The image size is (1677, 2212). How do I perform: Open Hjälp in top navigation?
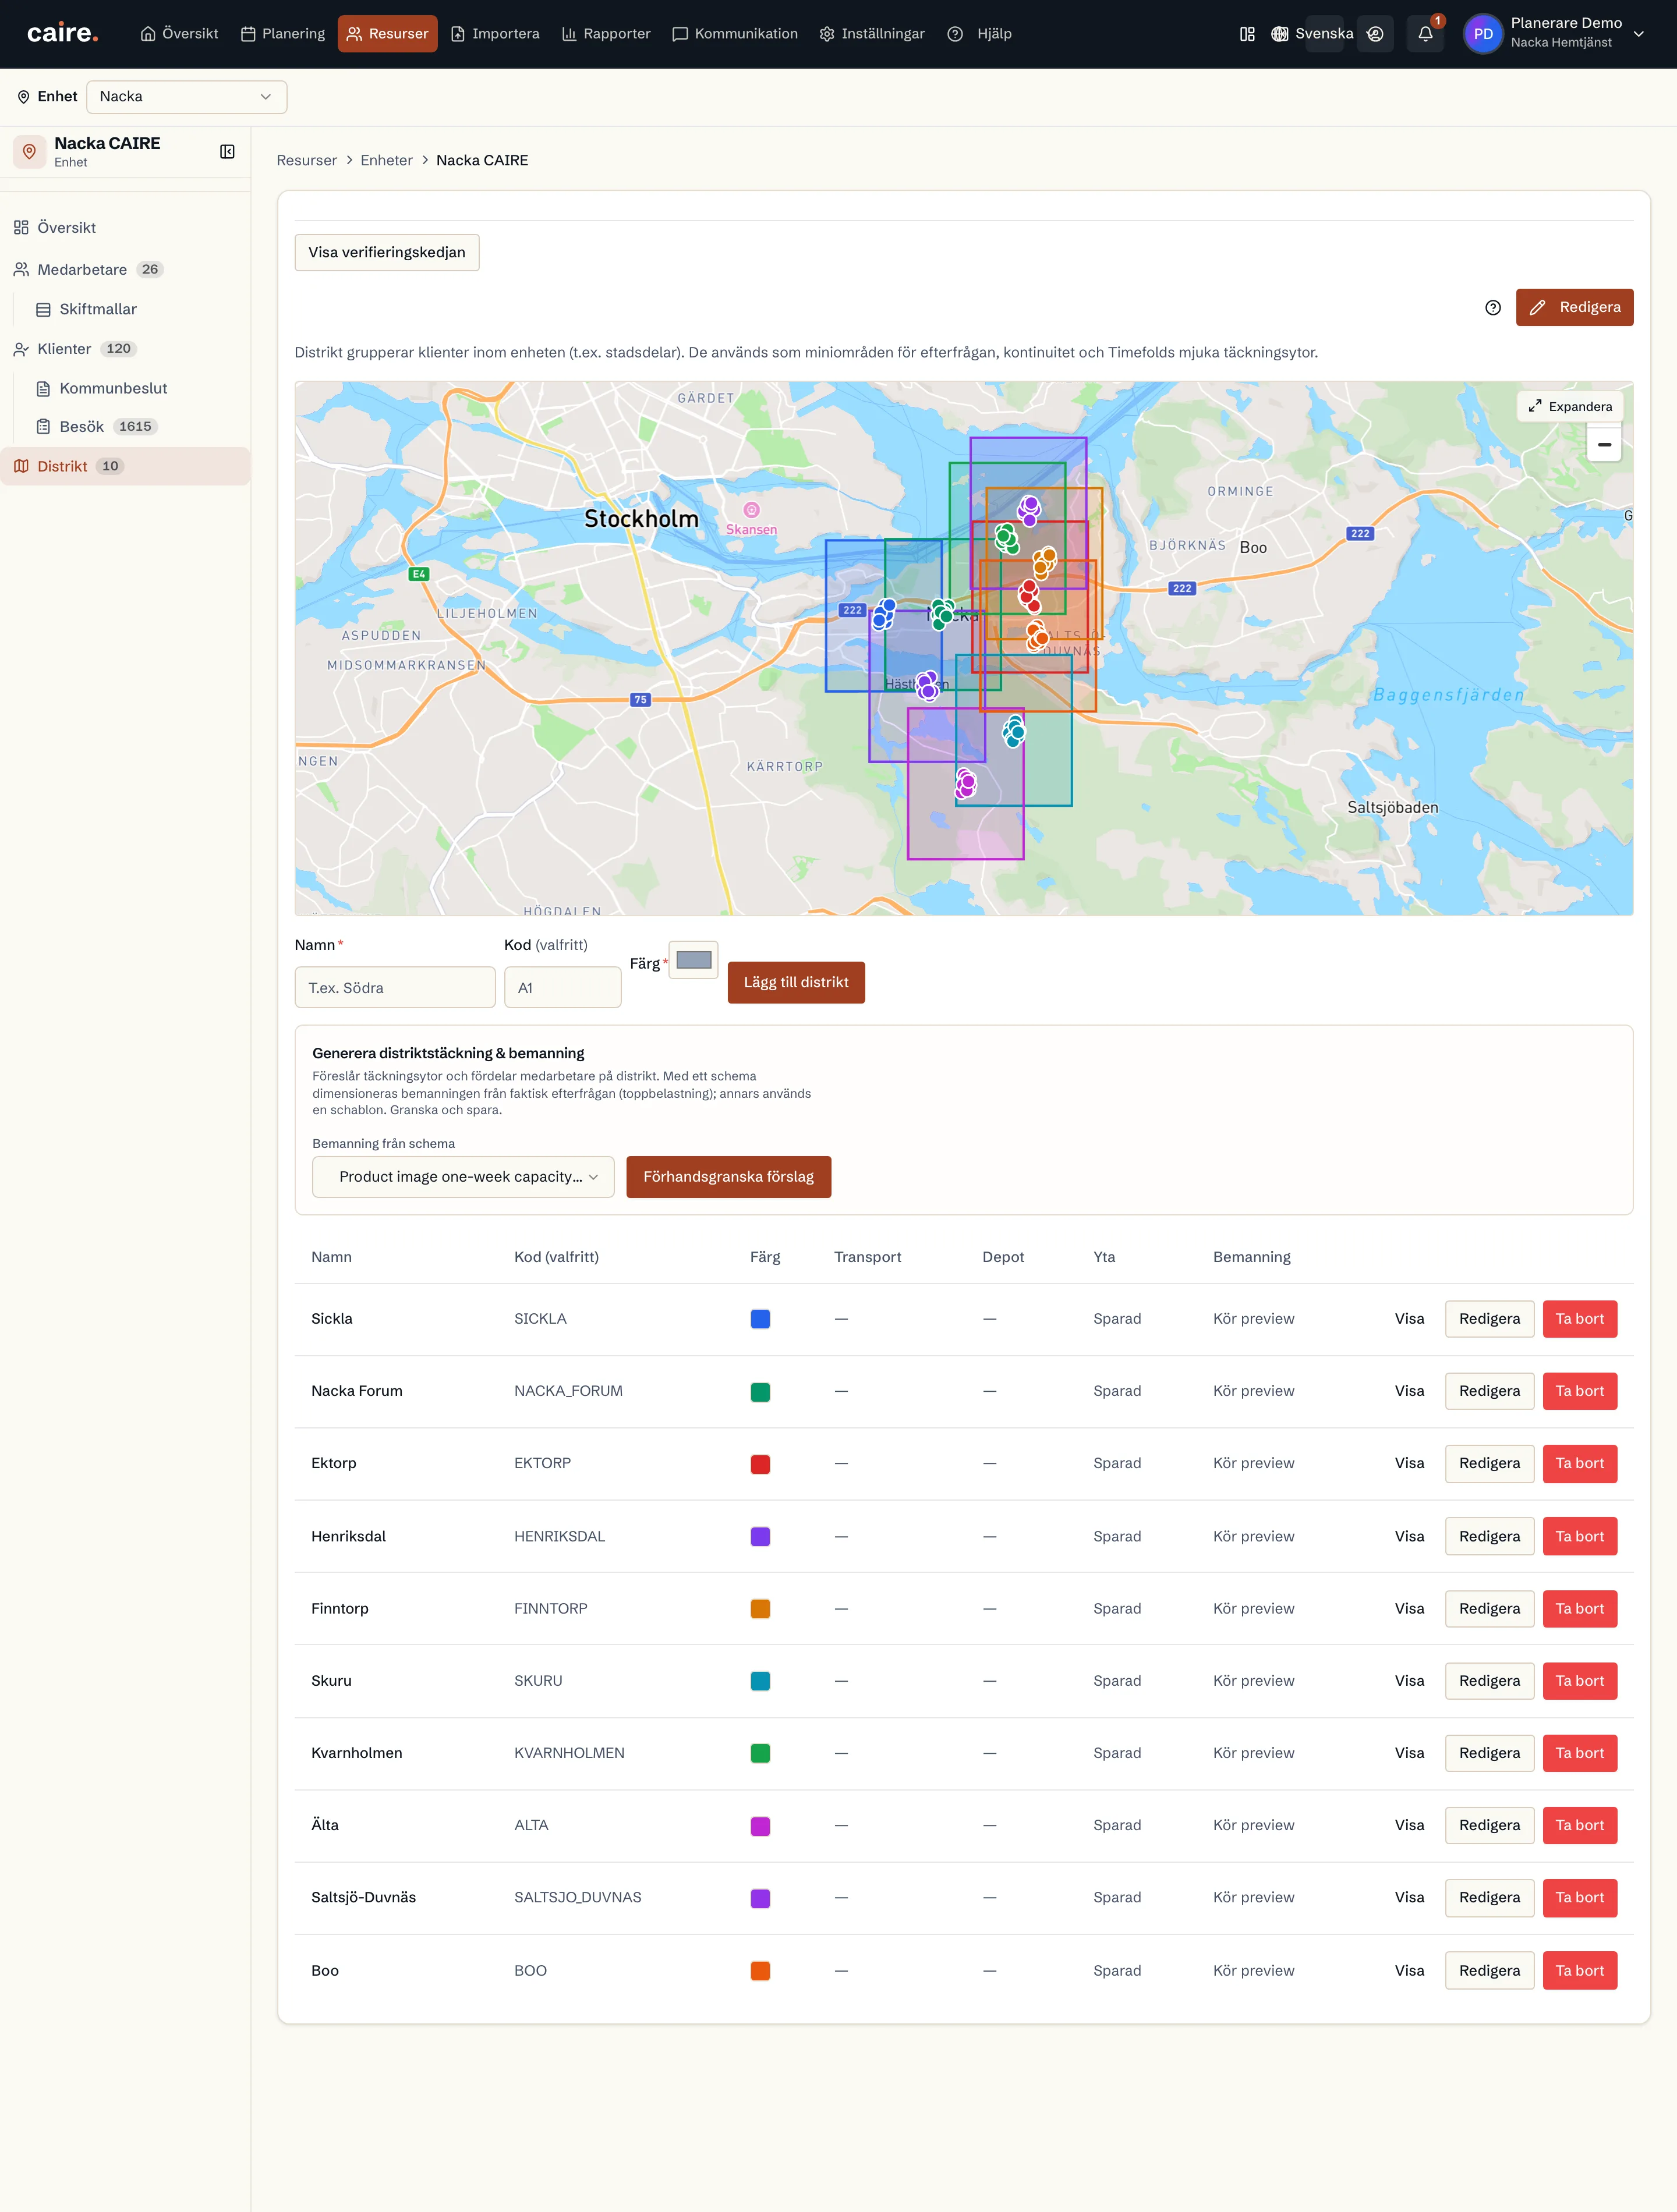point(979,34)
